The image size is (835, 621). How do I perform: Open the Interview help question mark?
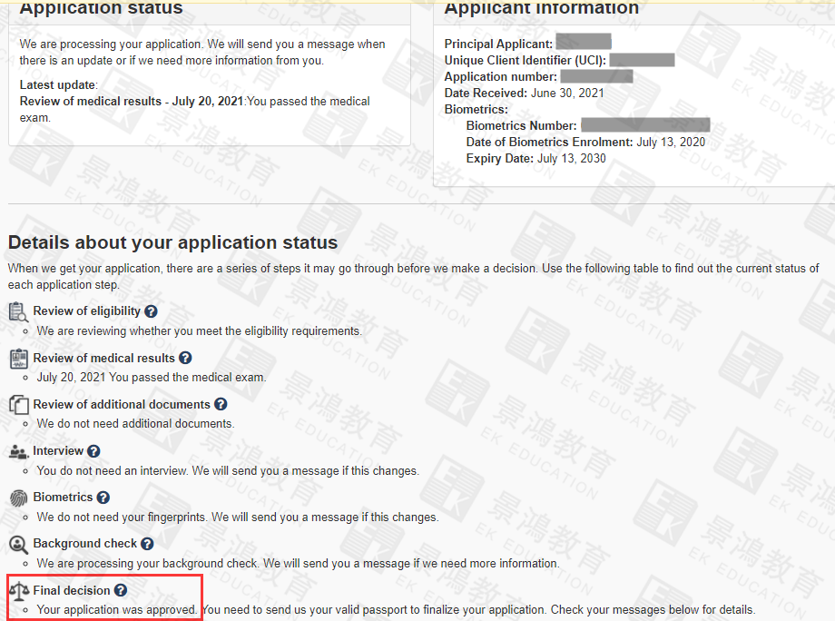[93, 451]
